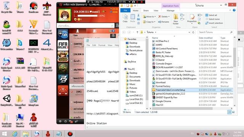
Task: Select the Point Blank game icon
Action: coord(63,79)
